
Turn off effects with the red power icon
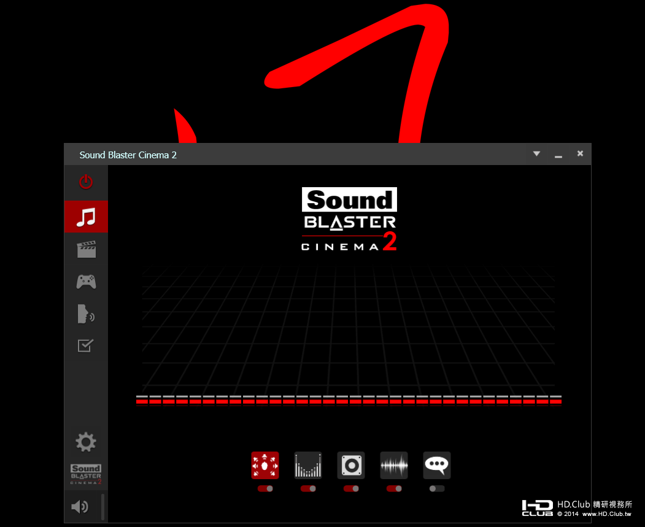(86, 182)
